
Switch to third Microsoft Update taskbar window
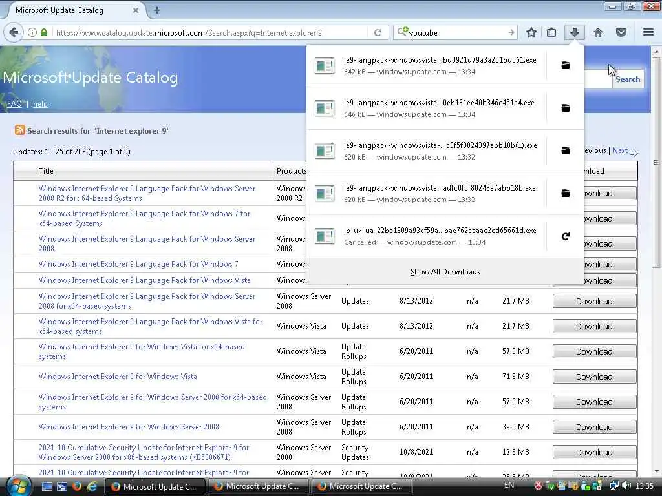(361, 486)
